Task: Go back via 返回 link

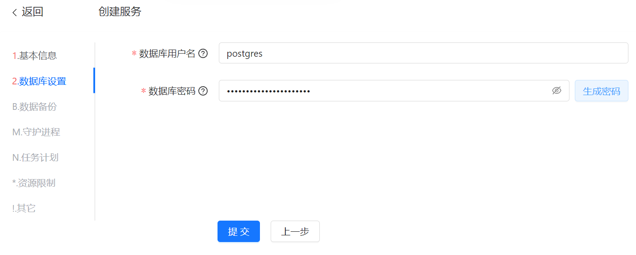Action: [x=33, y=12]
